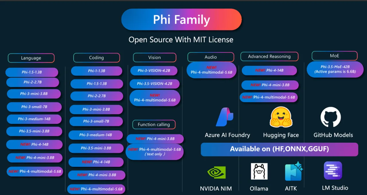The height and width of the screenshot is (195, 367).
Task: Click the Hugging Face emoji logo
Action: click(281, 118)
